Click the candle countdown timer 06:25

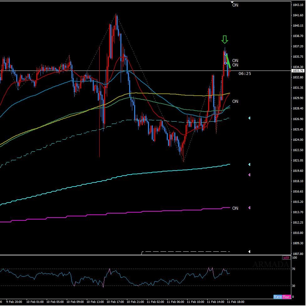(x=245, y=74)
